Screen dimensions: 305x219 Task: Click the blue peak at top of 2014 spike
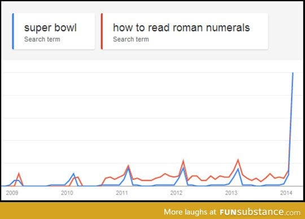293,73
